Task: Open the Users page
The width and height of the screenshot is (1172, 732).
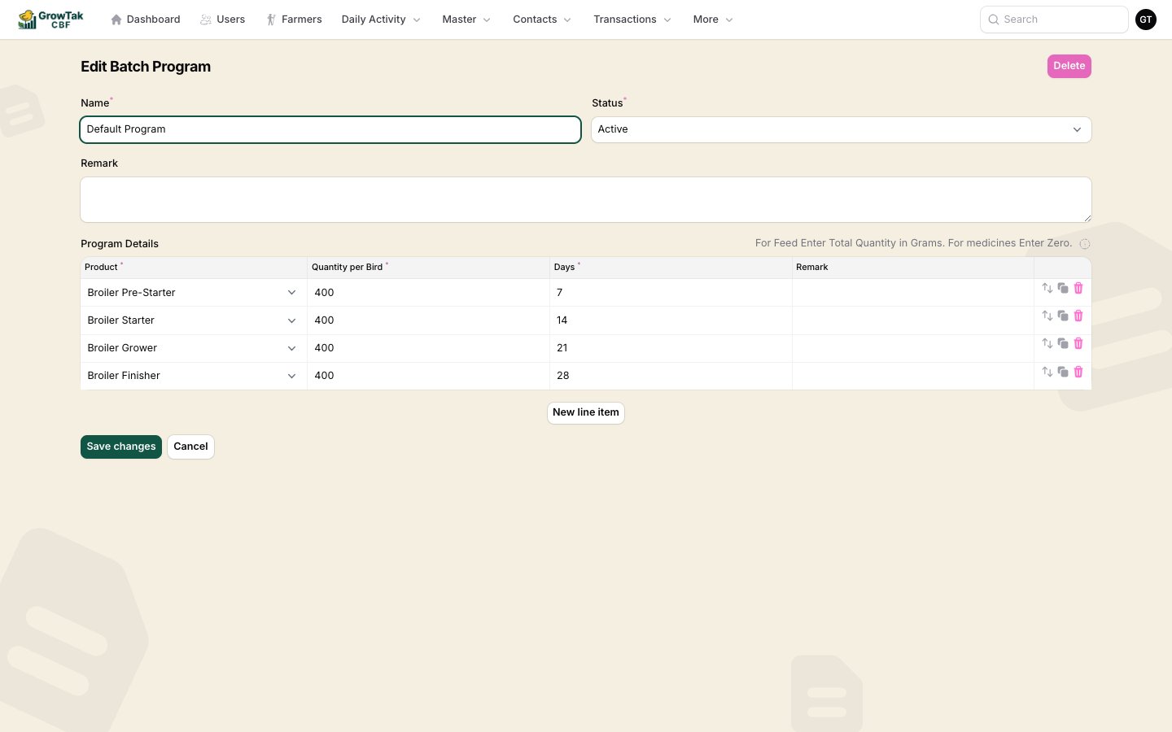Action: pyautogui.click(x=223, y=20)
